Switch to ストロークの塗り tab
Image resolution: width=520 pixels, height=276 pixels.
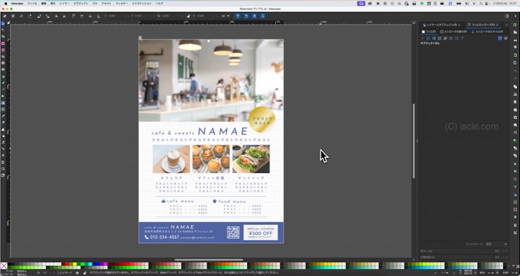(454, 32)
